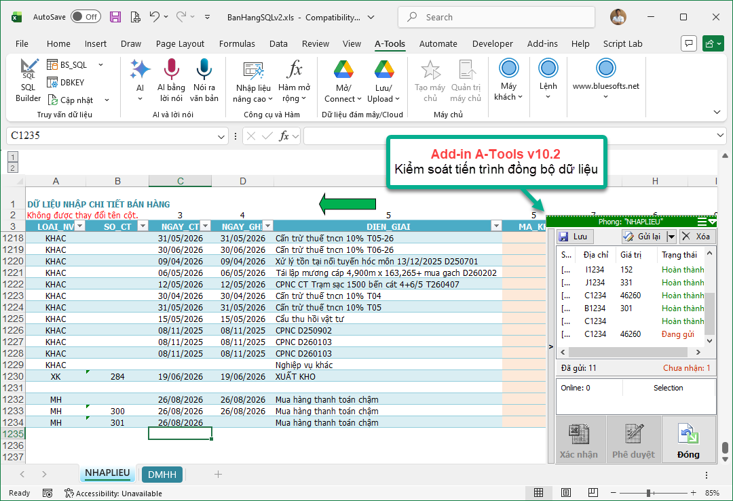Click the Share button
This screenshot has width=733, height=501.
click(x=713, y=43)
